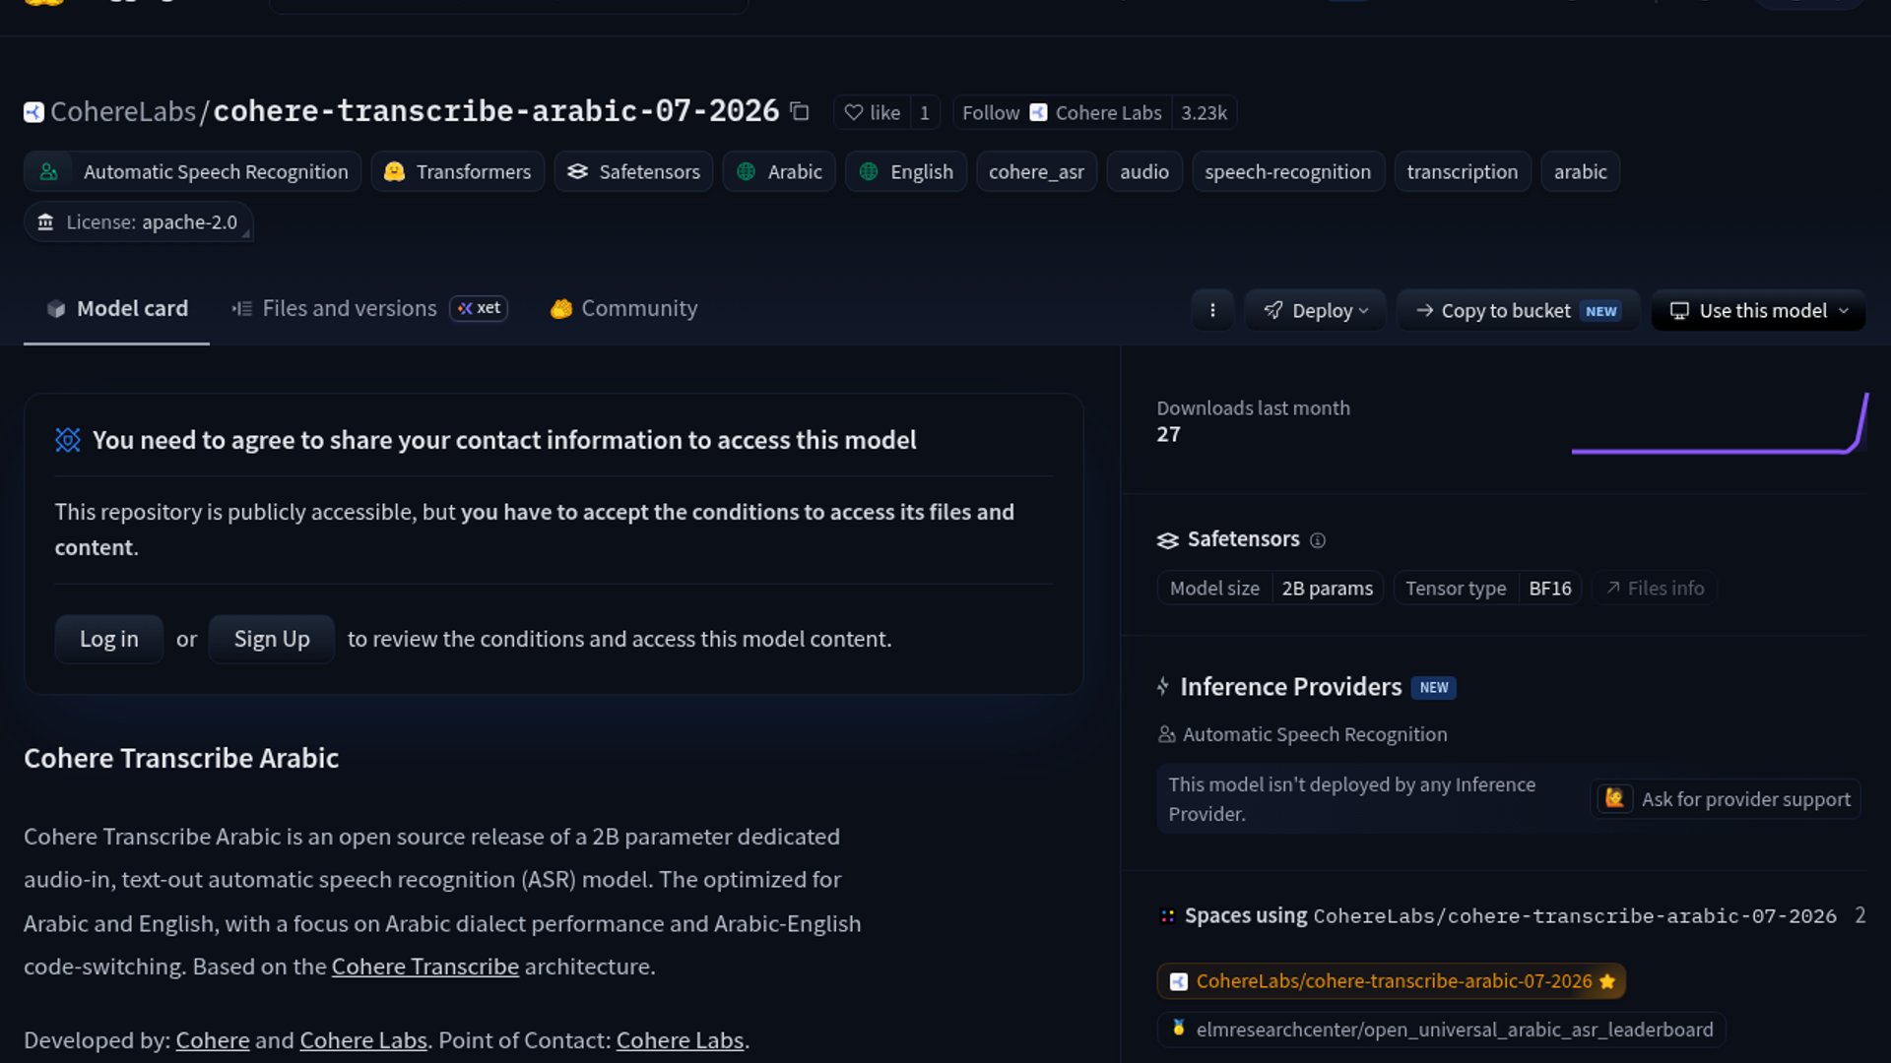This screenshot has height=1063, width=1891.
Task: Click the Community tab emoji icon
Action: [x=561, y=309]
